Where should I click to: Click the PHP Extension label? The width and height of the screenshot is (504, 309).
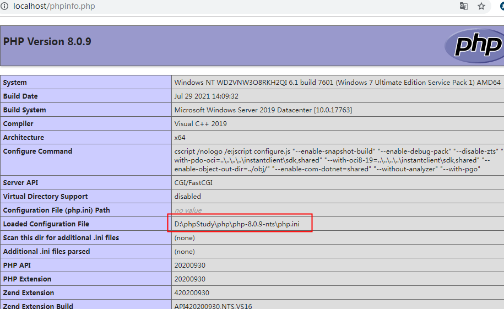(28, 279)
